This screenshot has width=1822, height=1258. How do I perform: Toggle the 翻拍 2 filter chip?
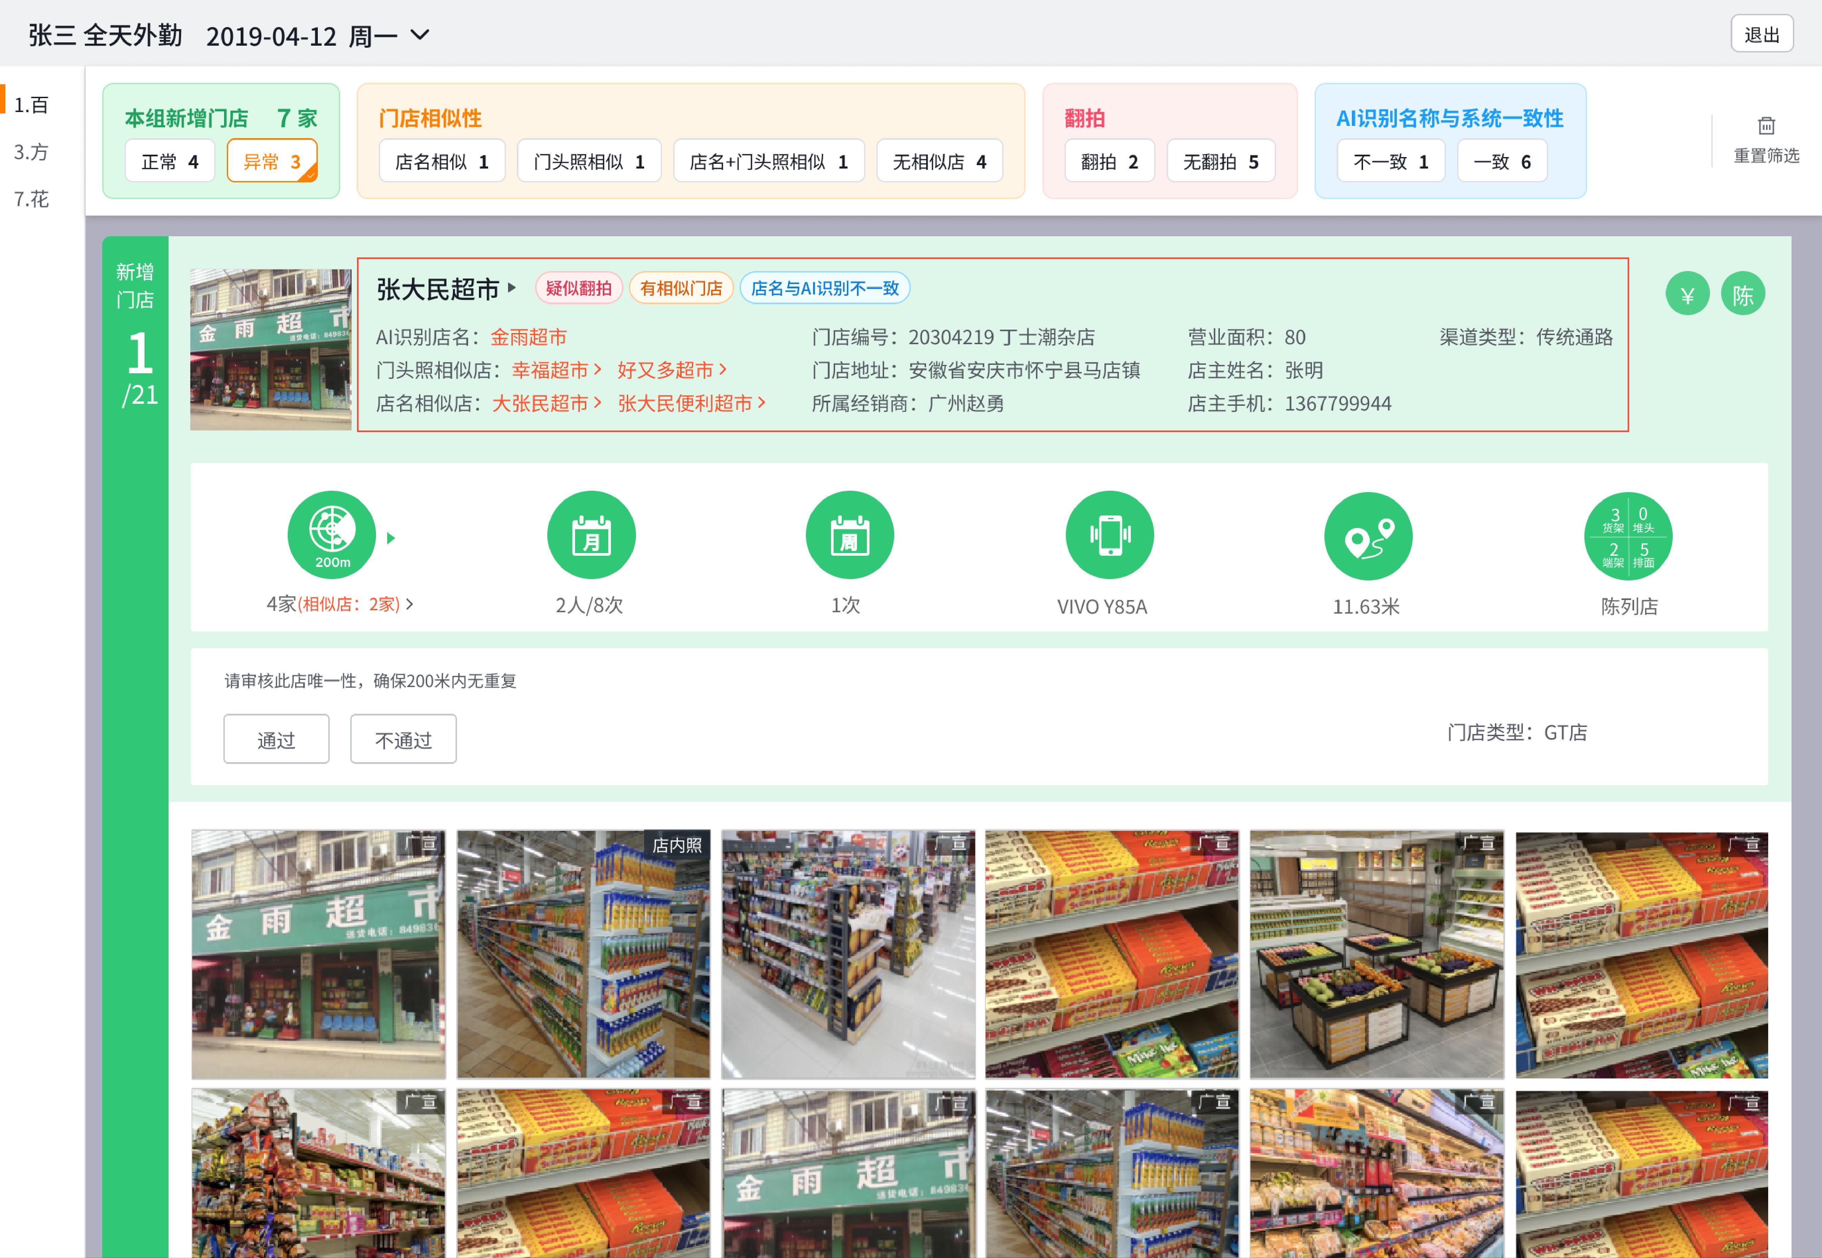[x=1109, y=161]
